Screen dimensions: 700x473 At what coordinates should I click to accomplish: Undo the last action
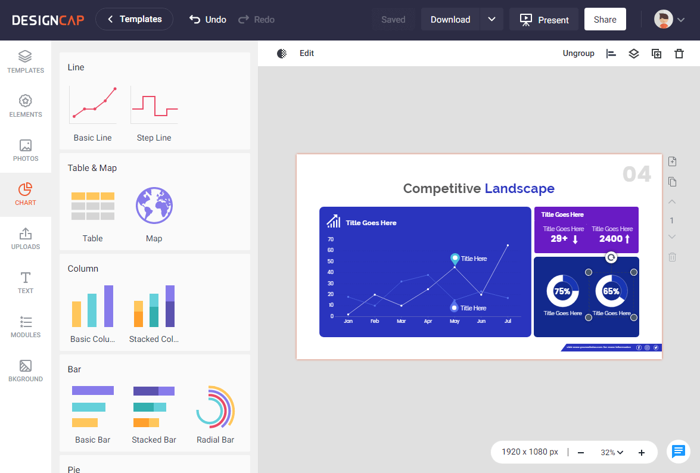coord(207,19)
